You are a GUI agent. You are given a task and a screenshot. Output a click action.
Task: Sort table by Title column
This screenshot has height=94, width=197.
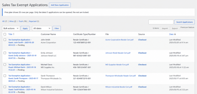[x=10, y=34]
